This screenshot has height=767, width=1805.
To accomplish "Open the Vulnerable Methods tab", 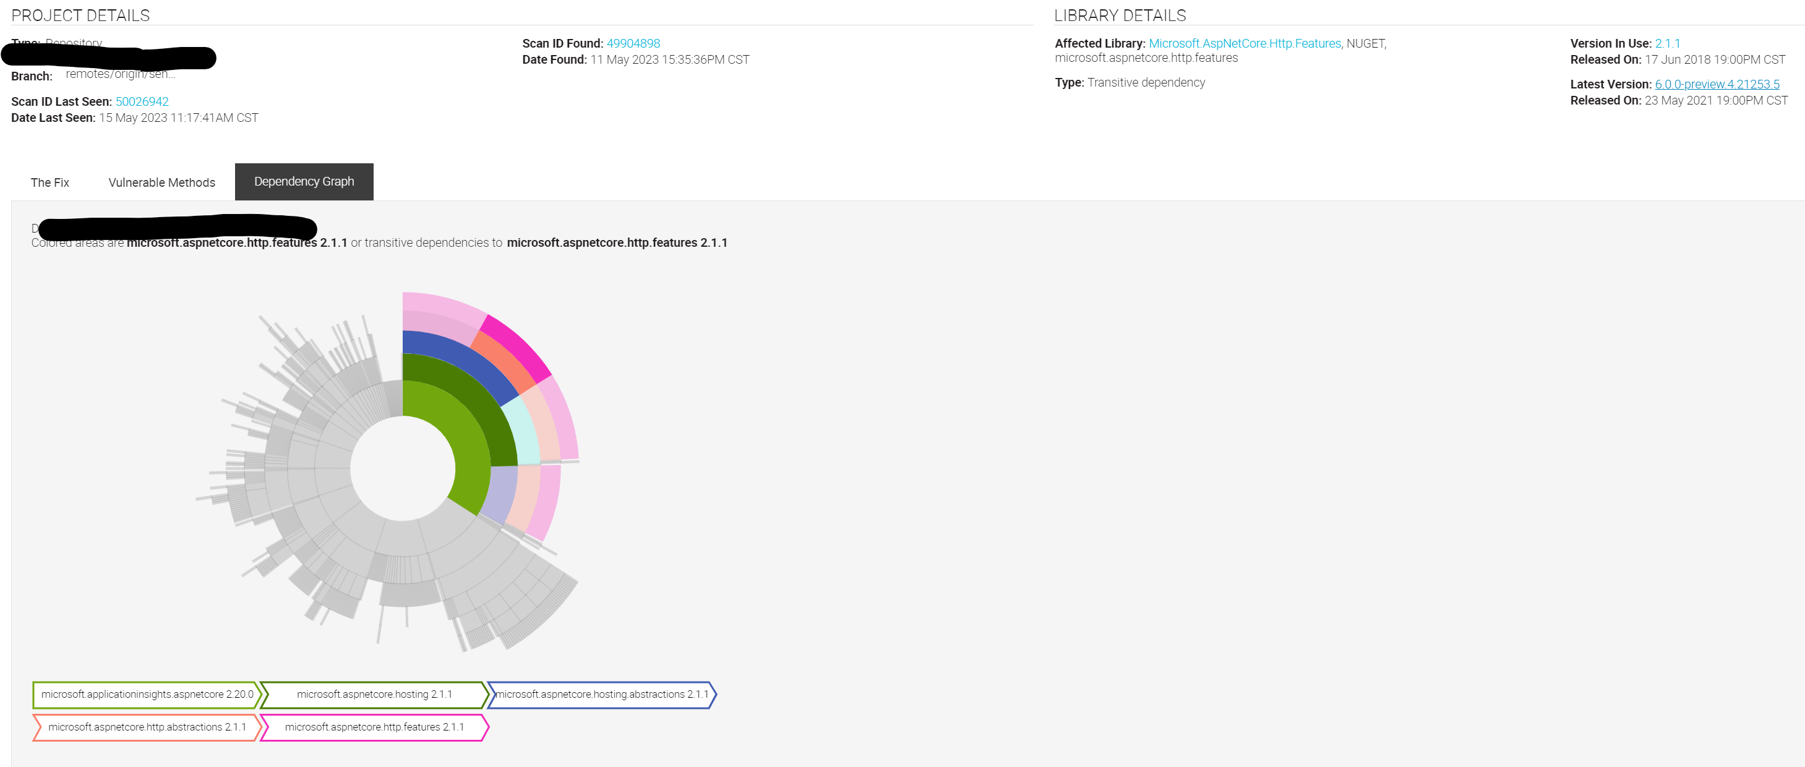I will click(161, 182).
